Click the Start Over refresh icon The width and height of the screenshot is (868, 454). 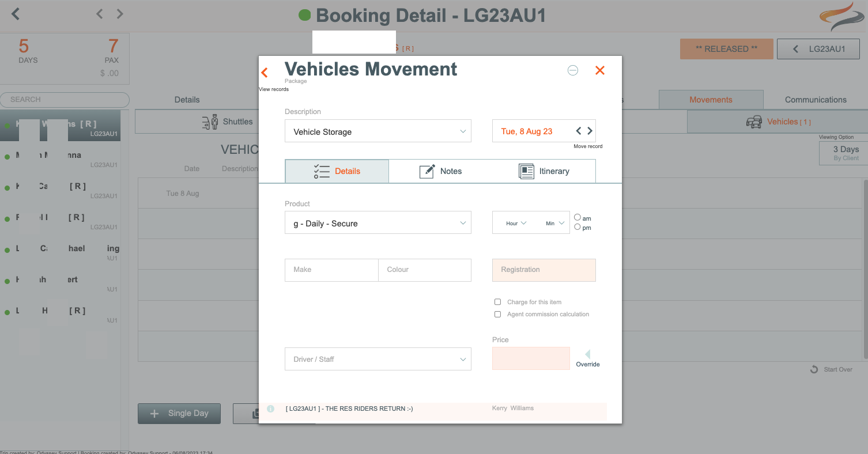coord(814,369)
